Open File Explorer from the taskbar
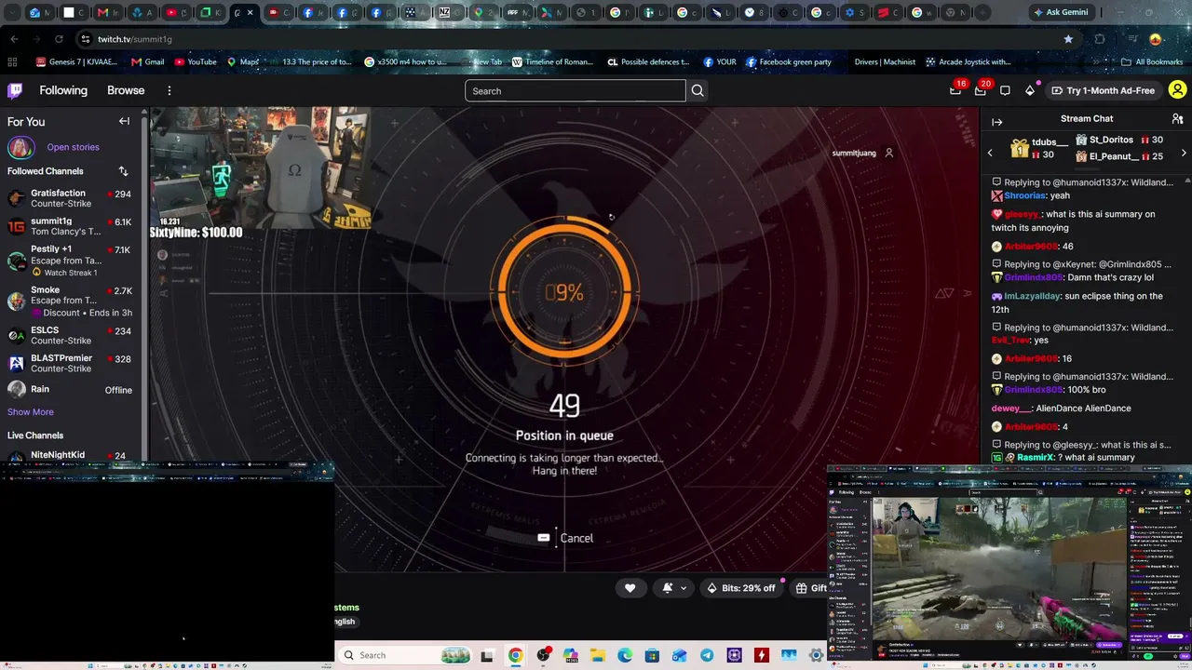 (597, 655)
